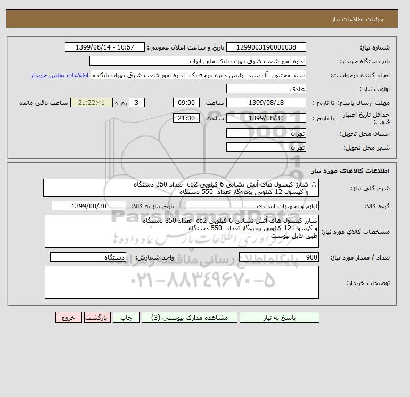This screenshot has width=410, height=397.
Task: Click the تعداد / مقدار مورد نیاز label
Action: 360,257
